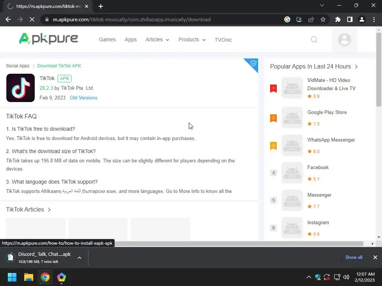The width and height of the screenshot is (382, 286).
Task: Expand the Products dropdown menu
Action: coord(192,39)
